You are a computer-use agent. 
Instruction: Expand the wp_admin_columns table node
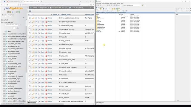4,44
